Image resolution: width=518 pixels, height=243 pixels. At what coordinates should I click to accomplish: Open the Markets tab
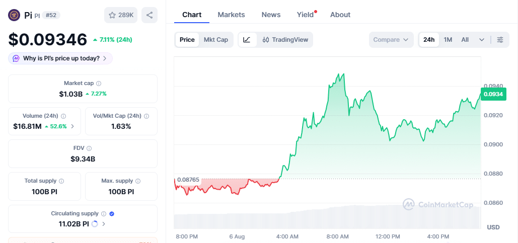tap(231, 15)
